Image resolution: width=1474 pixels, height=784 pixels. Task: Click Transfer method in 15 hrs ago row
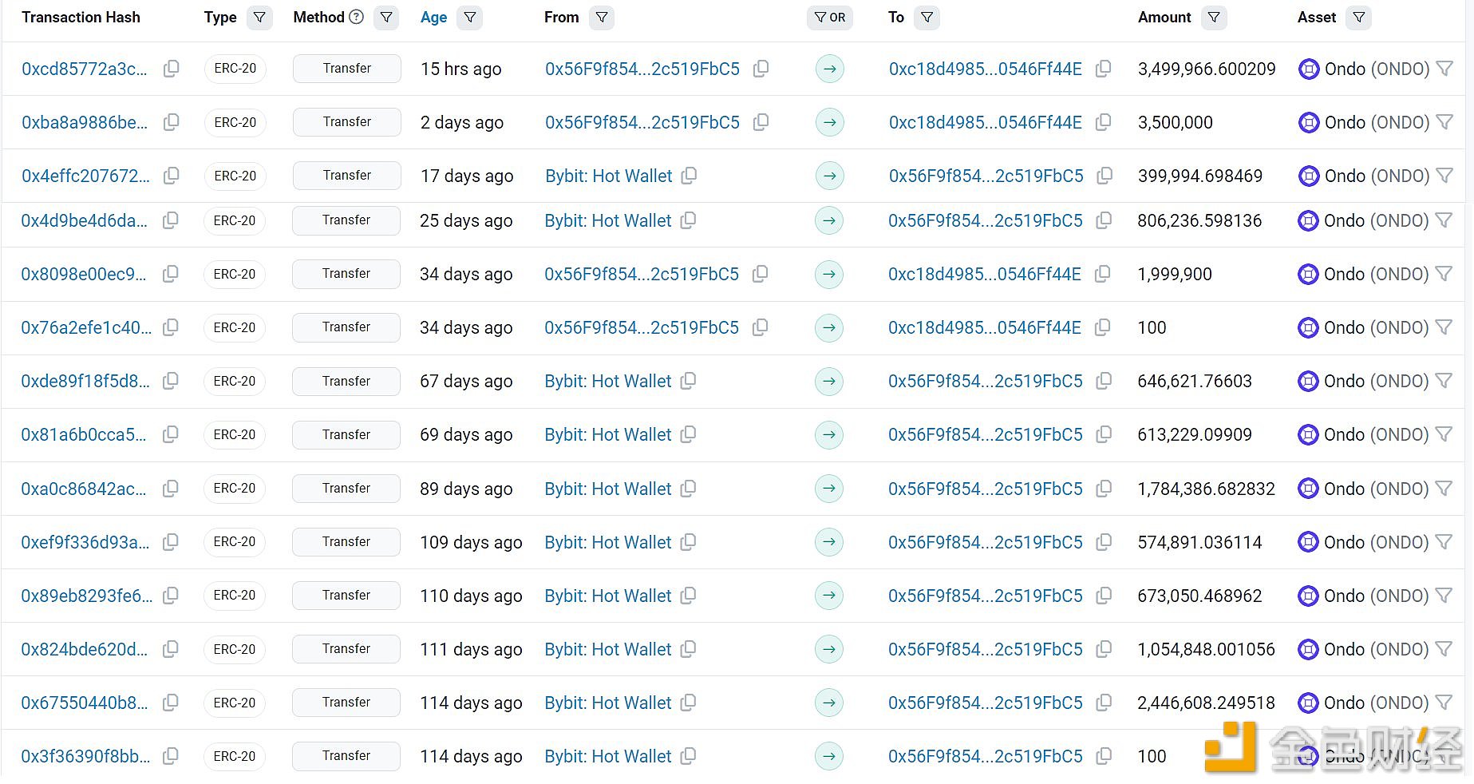coord(347,69)
